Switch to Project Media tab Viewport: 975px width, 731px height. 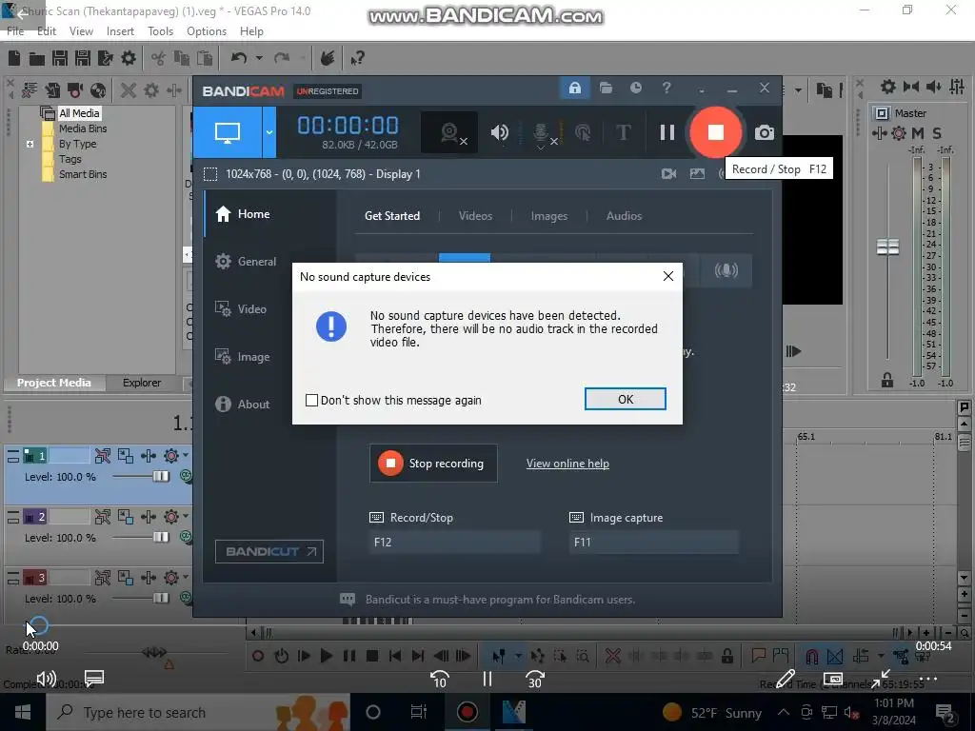click(x=53, y=383)
